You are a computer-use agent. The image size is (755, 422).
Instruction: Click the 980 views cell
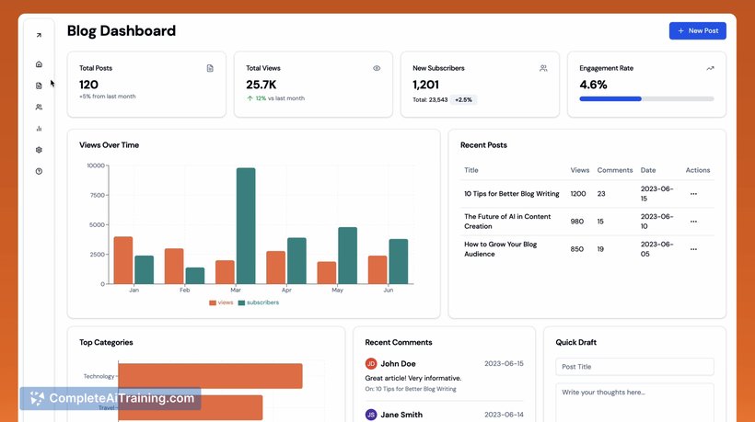[x=577, y=222]
